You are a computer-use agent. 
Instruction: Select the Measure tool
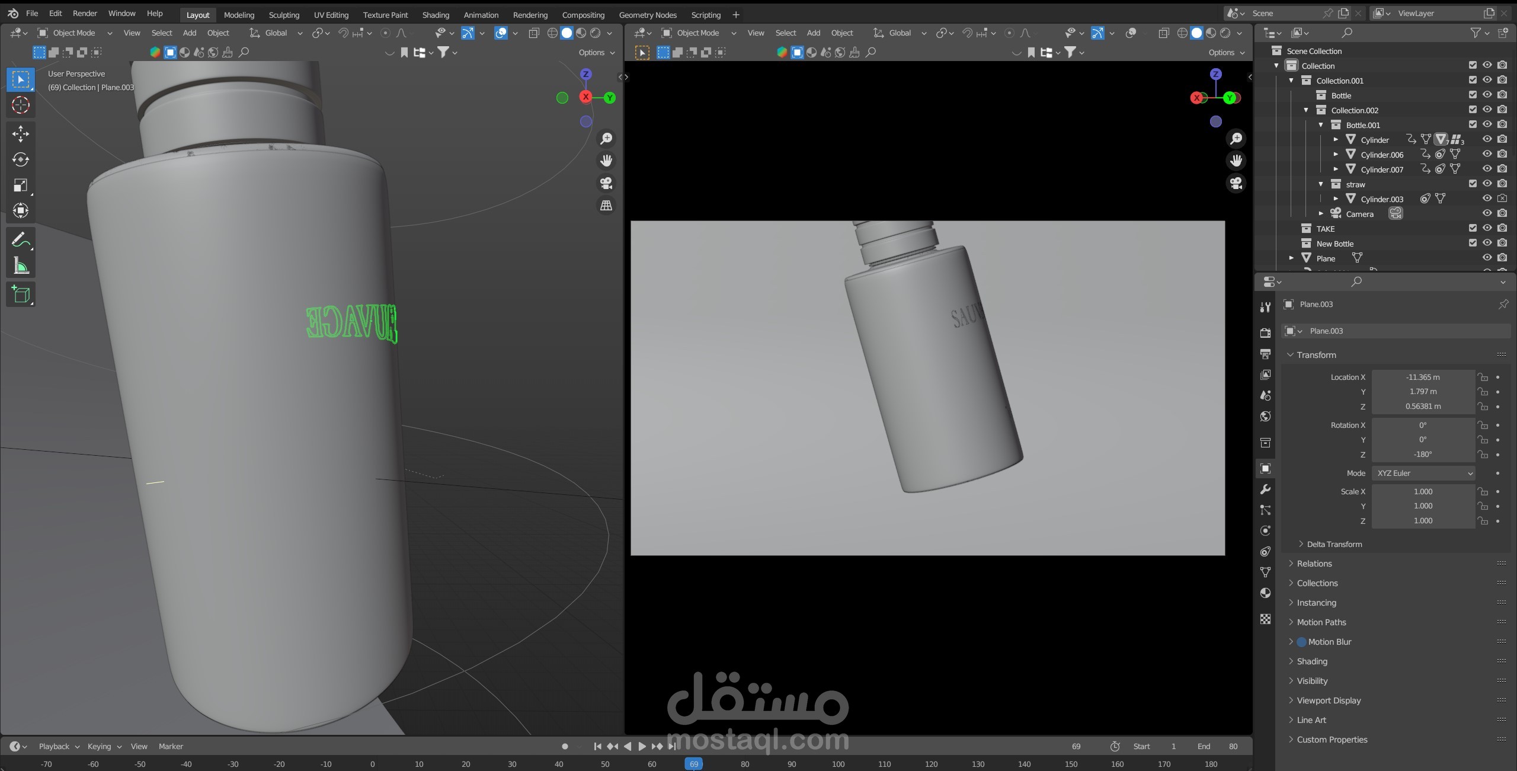tap(20, 266)
